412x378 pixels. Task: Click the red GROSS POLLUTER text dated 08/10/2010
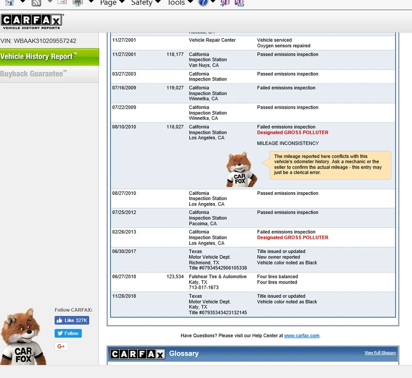pyautogui.click(x=292, y=132)
